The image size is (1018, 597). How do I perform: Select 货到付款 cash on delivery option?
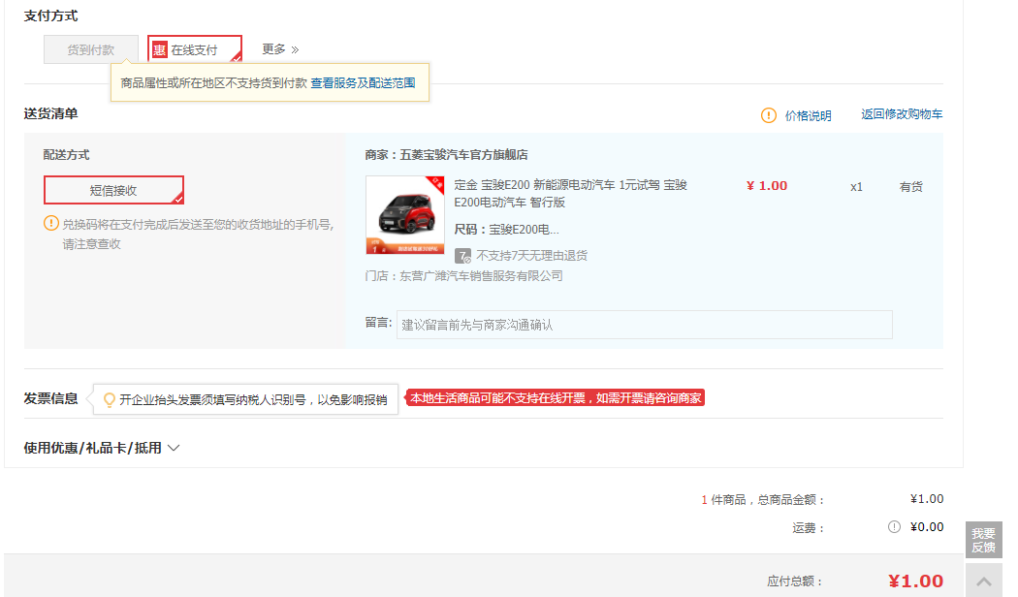click(91, 49)
